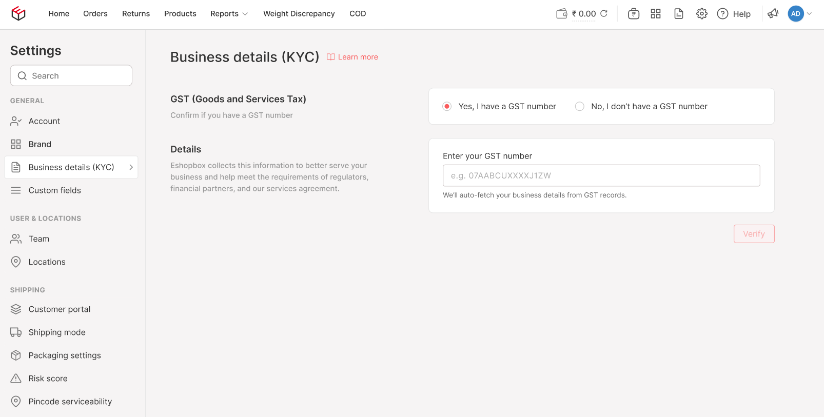This screenshot has width=824, height=417.
Task: Open the Learn more link
Action: (358, 57)
